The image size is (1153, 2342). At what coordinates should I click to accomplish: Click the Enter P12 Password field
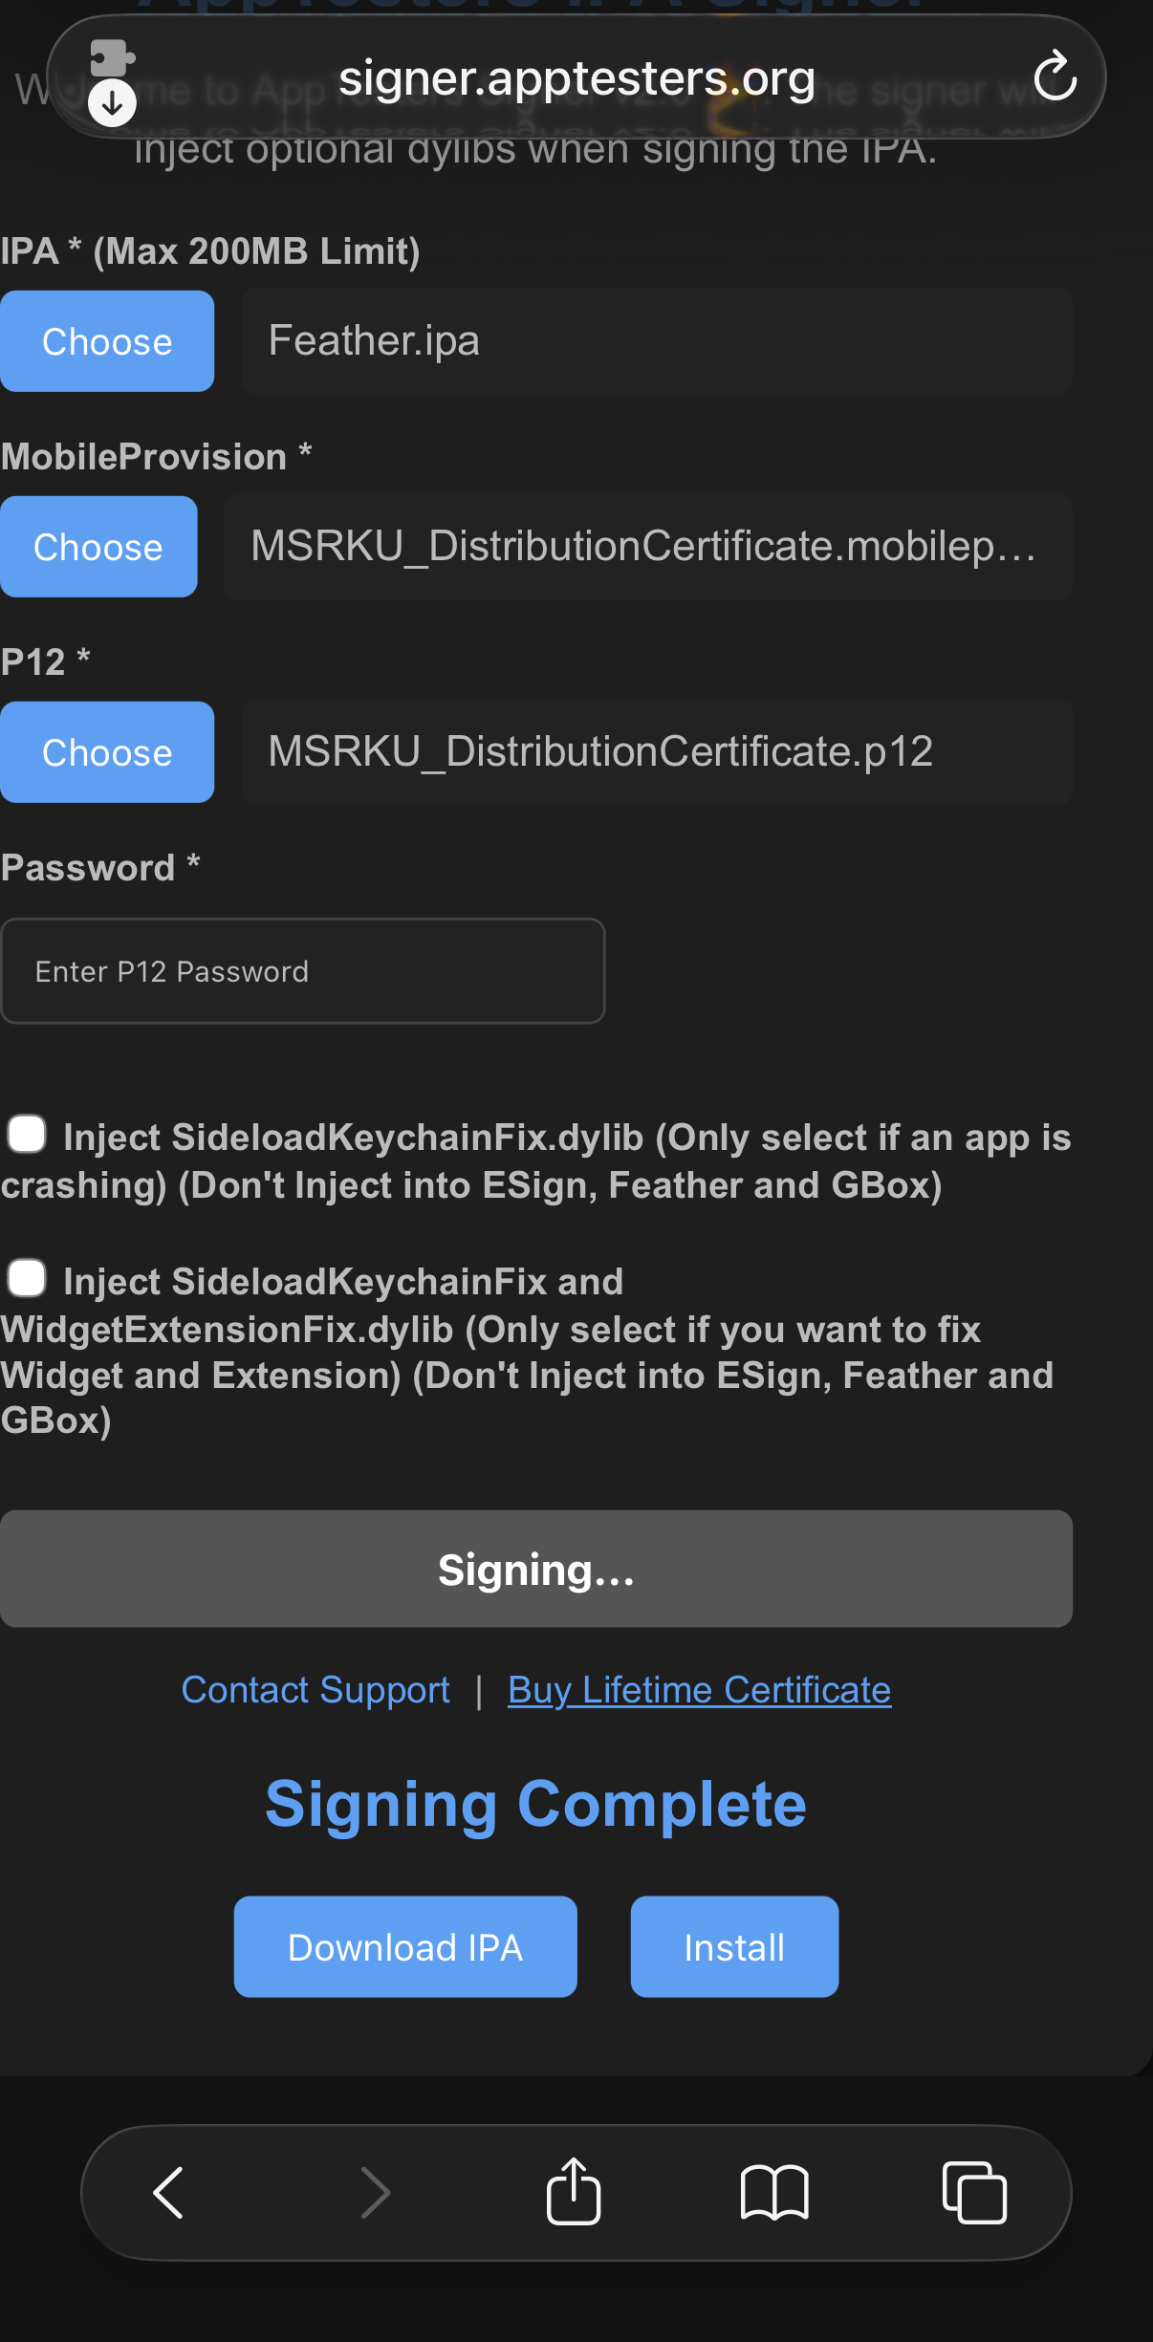(x=302, y=971)
